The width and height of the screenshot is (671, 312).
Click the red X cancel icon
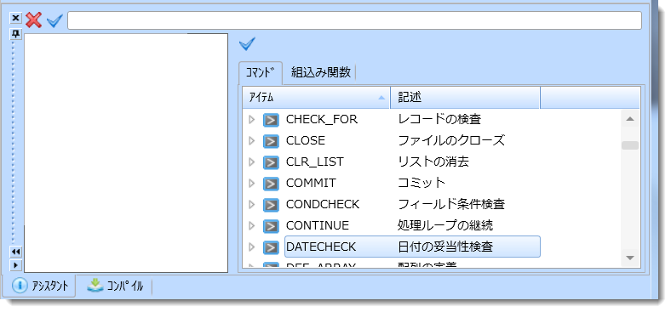coord(33,20)
